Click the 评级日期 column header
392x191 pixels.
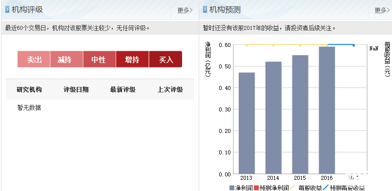(76, 89)
